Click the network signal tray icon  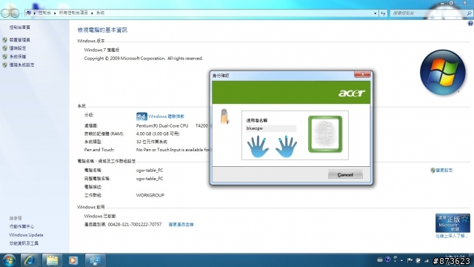tap(427, 260)
